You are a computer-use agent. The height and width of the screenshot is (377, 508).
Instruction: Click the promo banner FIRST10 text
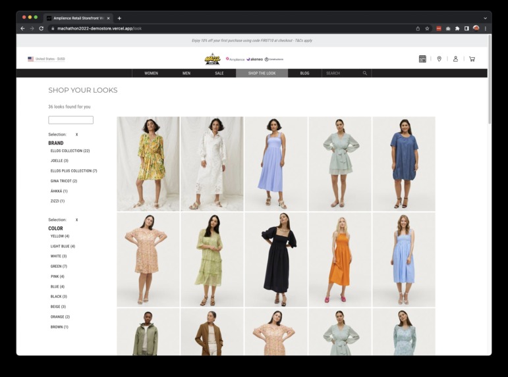pyautogui.click(x=252, y=41)
